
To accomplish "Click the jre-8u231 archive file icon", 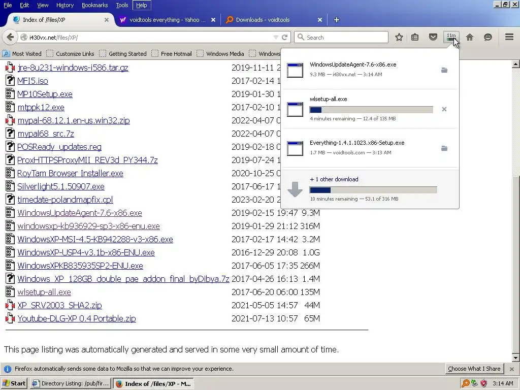I will (x=10, y=68).
